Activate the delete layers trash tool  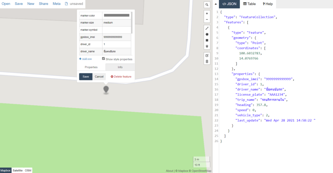(207, 62)
